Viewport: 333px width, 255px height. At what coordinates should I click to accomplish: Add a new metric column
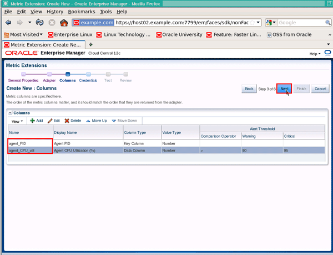(x=37, y=121)
